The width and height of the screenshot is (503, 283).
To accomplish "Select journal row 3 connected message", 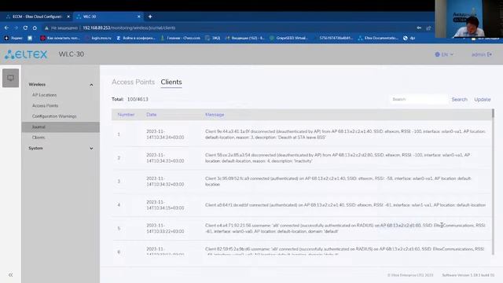I will 338,182.
